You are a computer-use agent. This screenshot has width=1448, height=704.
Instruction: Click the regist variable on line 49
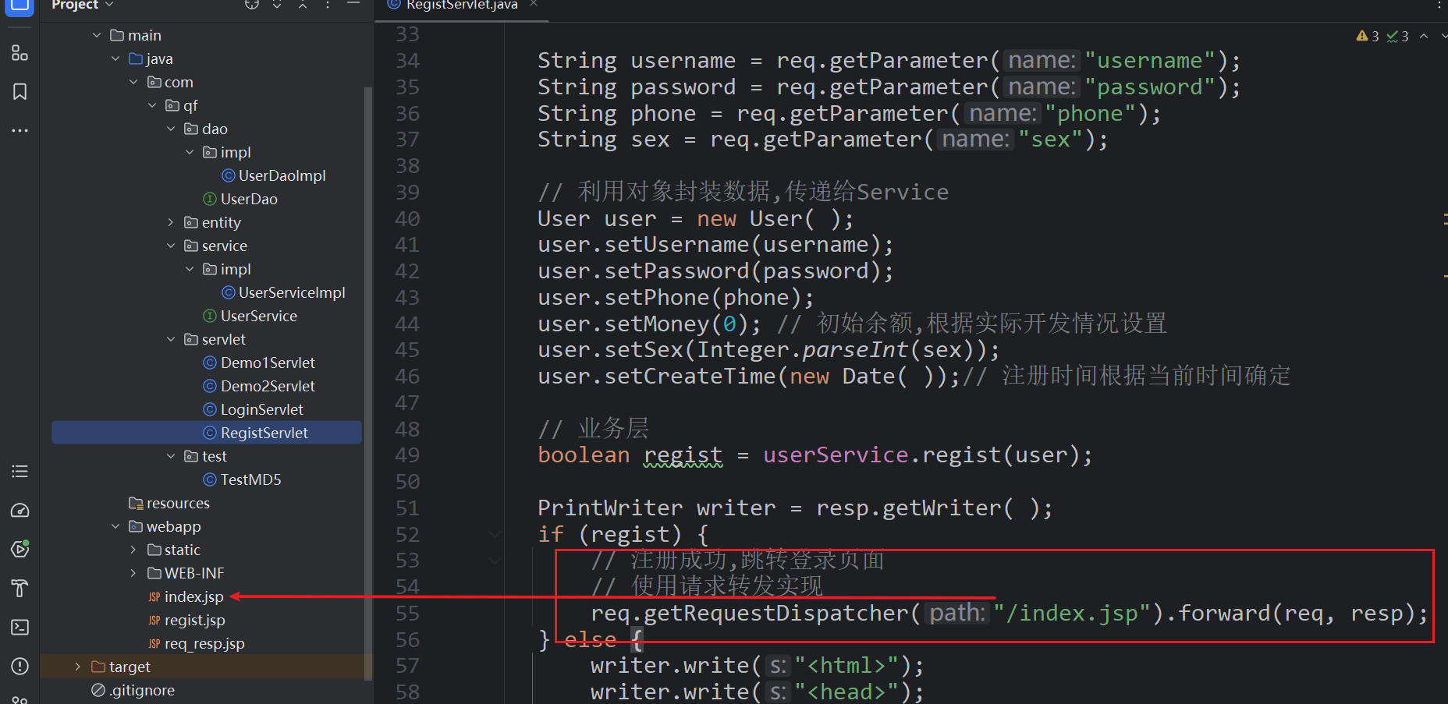click(683, 455)
